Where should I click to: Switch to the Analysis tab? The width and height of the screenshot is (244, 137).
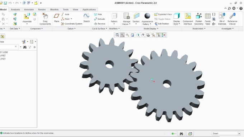click(x=15, y=9)
